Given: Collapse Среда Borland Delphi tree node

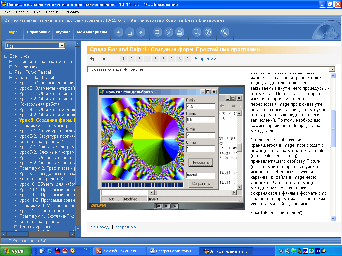Looking at the screenshot, I should pyautogui.click(x=11, y=77).
